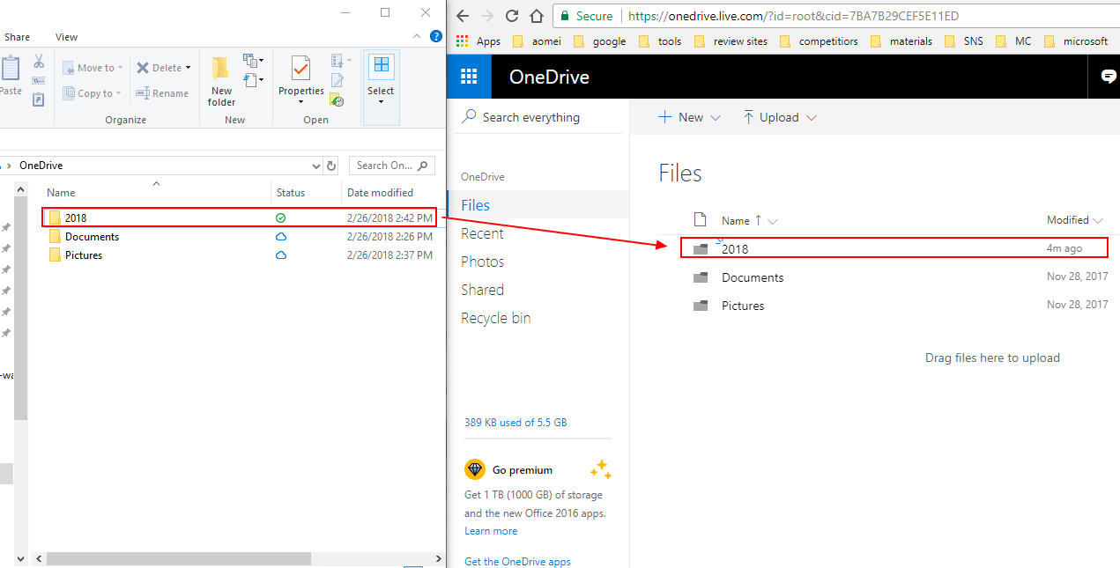
Task: Select Recycle bin in OneDrive sidebar
Action: click(495, 318)
